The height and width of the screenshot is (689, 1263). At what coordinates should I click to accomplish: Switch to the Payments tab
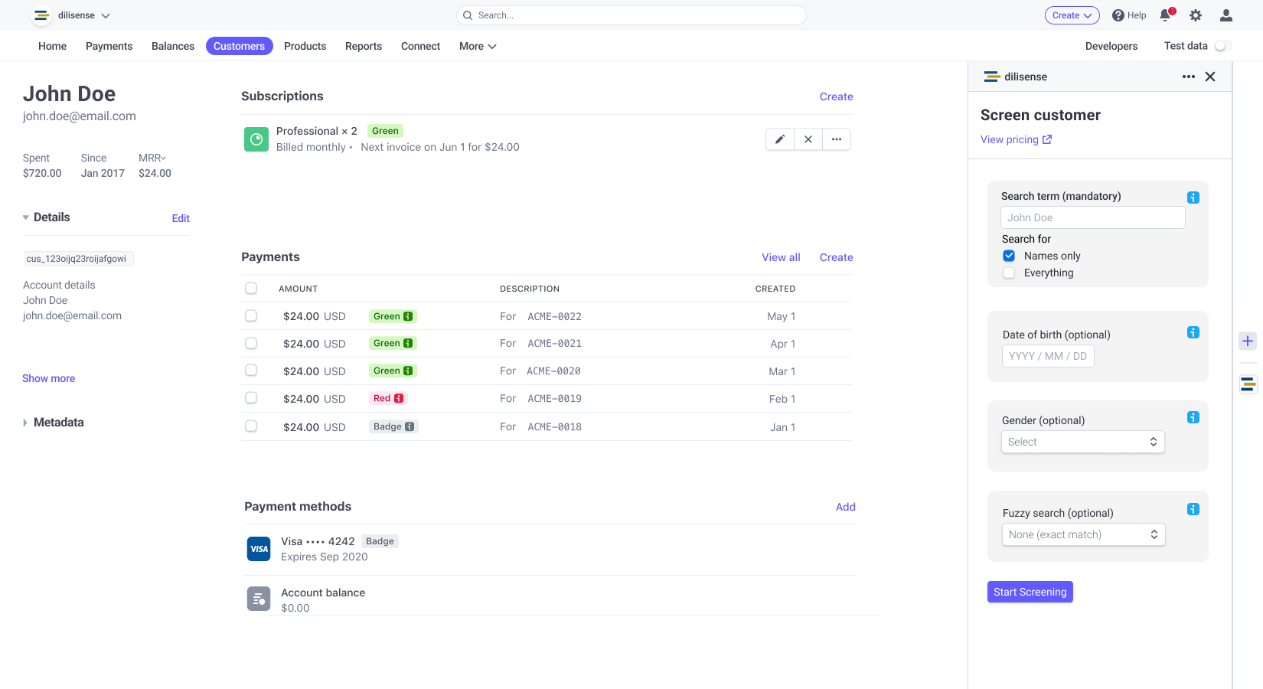click(109, 46)
